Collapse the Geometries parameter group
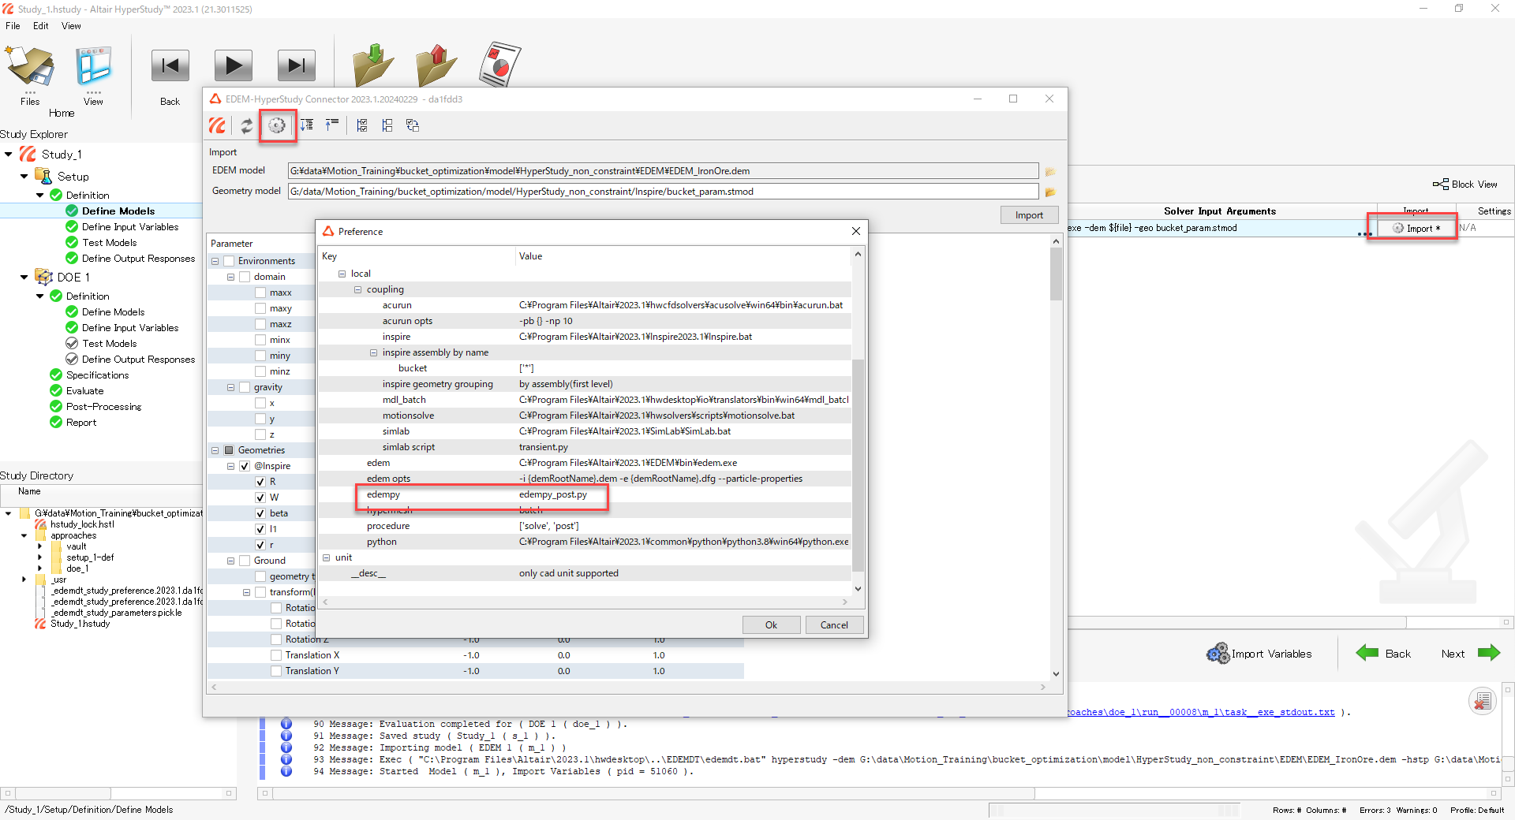The width and height of the screenshot is (1515, 820). point(215,450)
